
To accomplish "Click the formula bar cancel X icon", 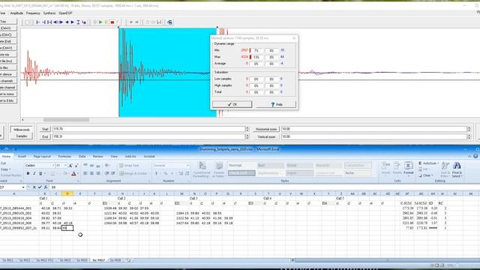I will [34, 187].
